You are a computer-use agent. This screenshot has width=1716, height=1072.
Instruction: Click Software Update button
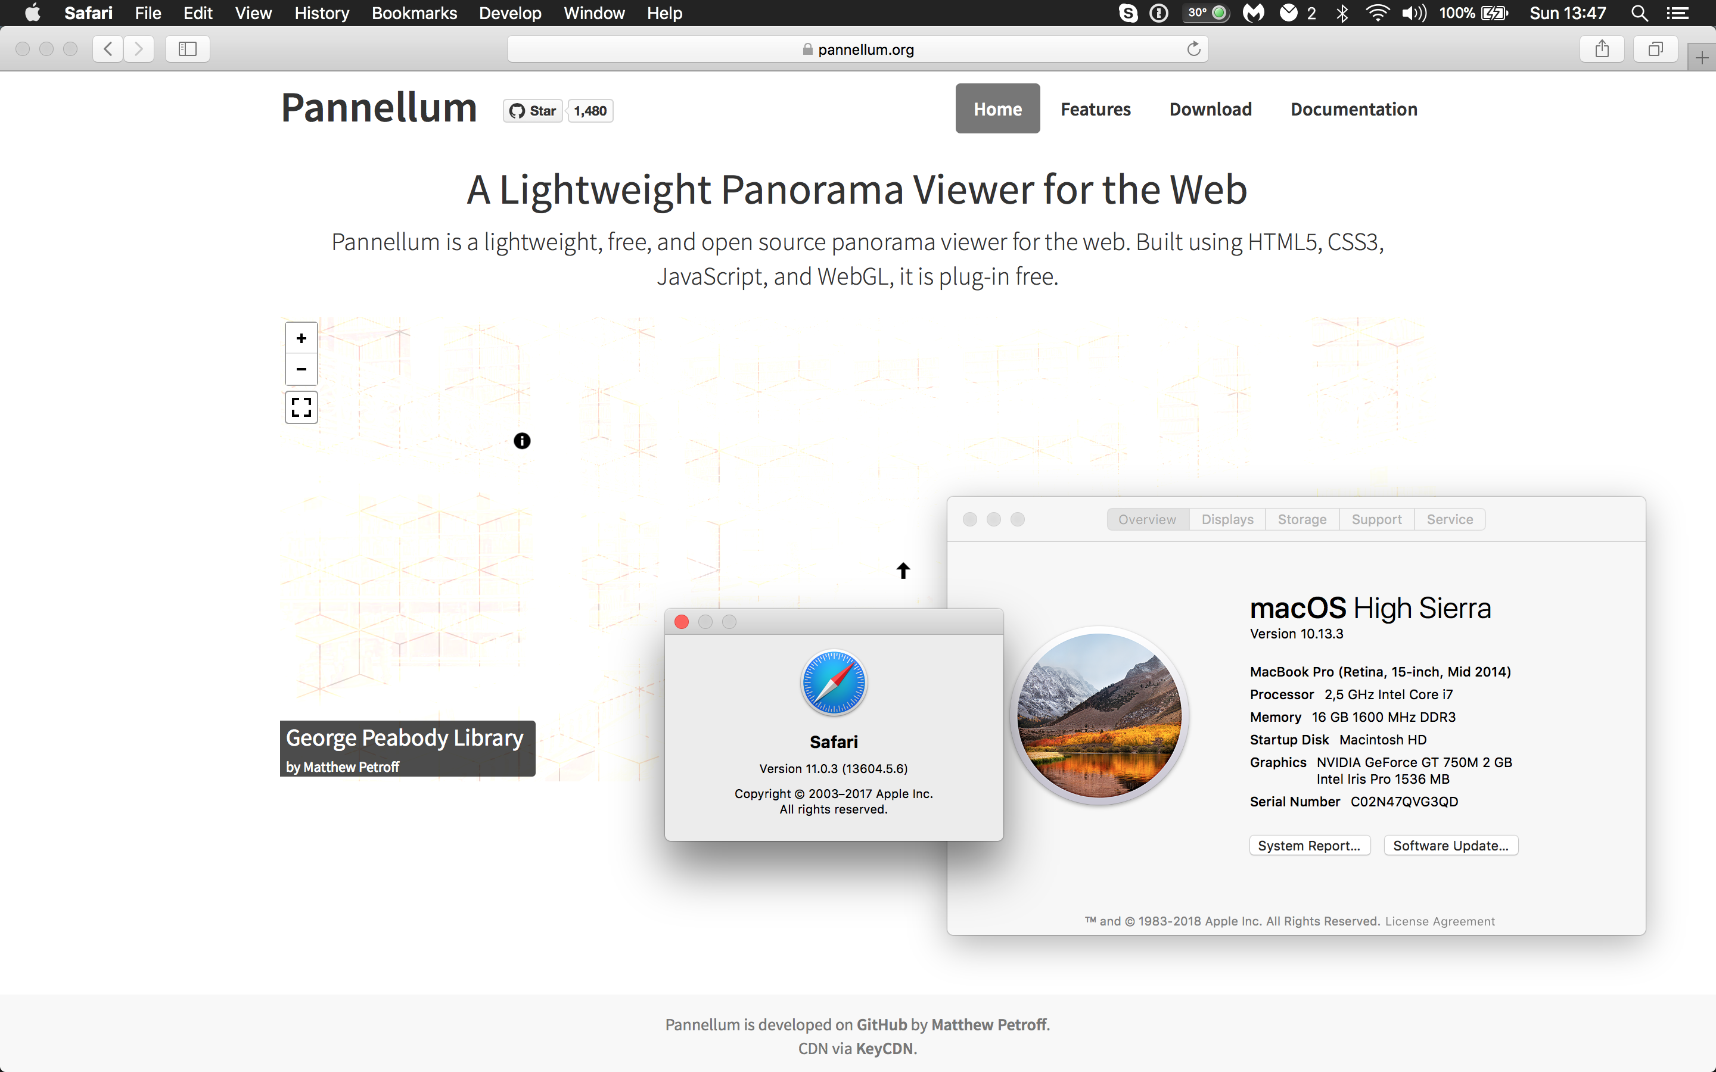pos(1451,845)
